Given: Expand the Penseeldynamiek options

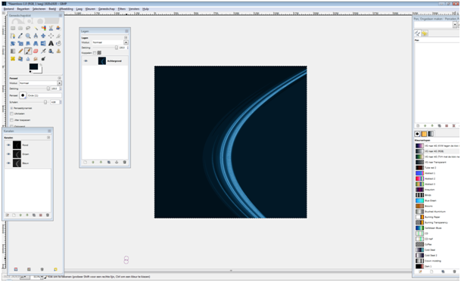Looking at the screenshot, I should [x=11, y=108].
